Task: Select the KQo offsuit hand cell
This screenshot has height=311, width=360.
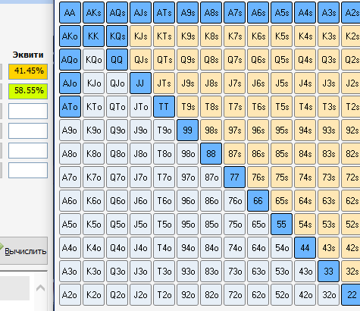Action: (x=93, y=59)
